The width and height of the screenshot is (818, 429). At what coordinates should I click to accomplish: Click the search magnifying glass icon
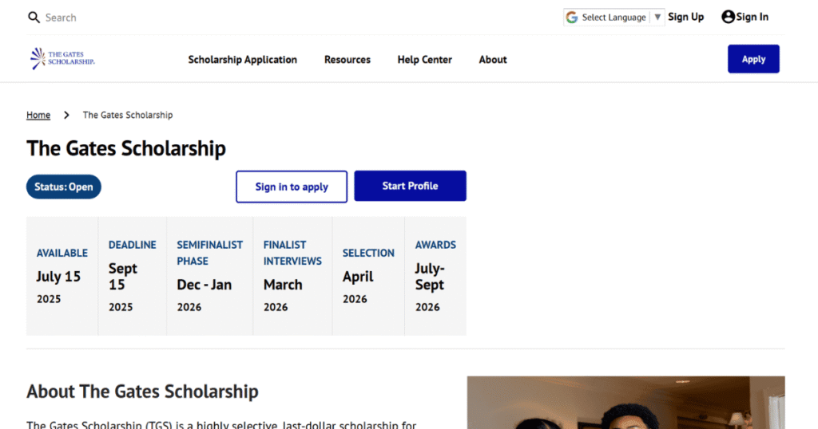coord(34,18)
